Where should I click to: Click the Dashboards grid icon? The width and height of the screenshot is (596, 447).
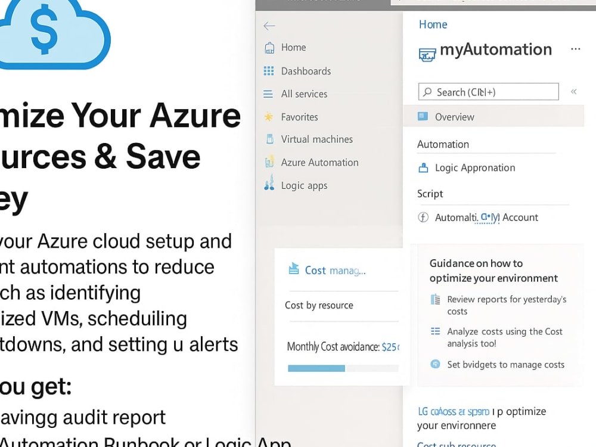coord(269,71)
